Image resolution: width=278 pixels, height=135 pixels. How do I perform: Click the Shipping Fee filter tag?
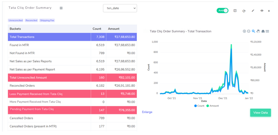(47, 20)
